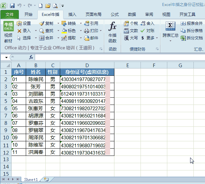Viewport: 205px width, 184px height.
Task: Click the 打印 printer tool
Action: click(x=91, y=31)
